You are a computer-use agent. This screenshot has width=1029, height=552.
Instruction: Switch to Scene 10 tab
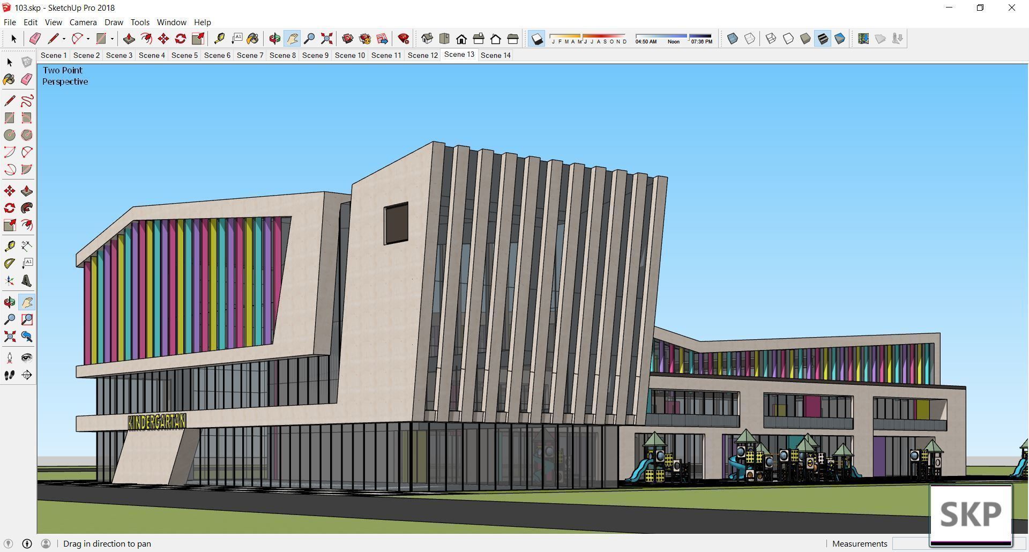tap(350, 55)
